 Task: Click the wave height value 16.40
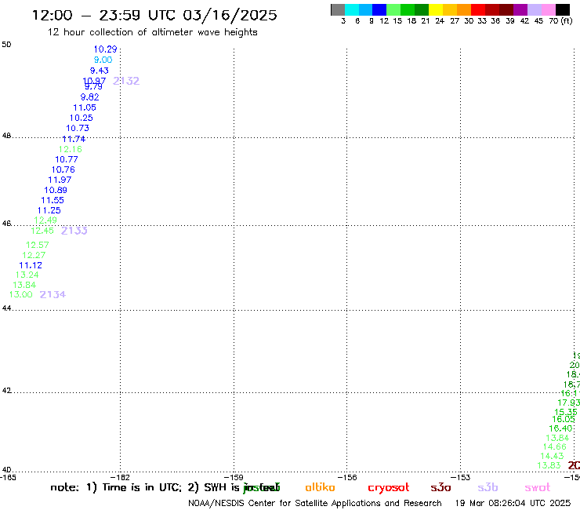(560, 428)
